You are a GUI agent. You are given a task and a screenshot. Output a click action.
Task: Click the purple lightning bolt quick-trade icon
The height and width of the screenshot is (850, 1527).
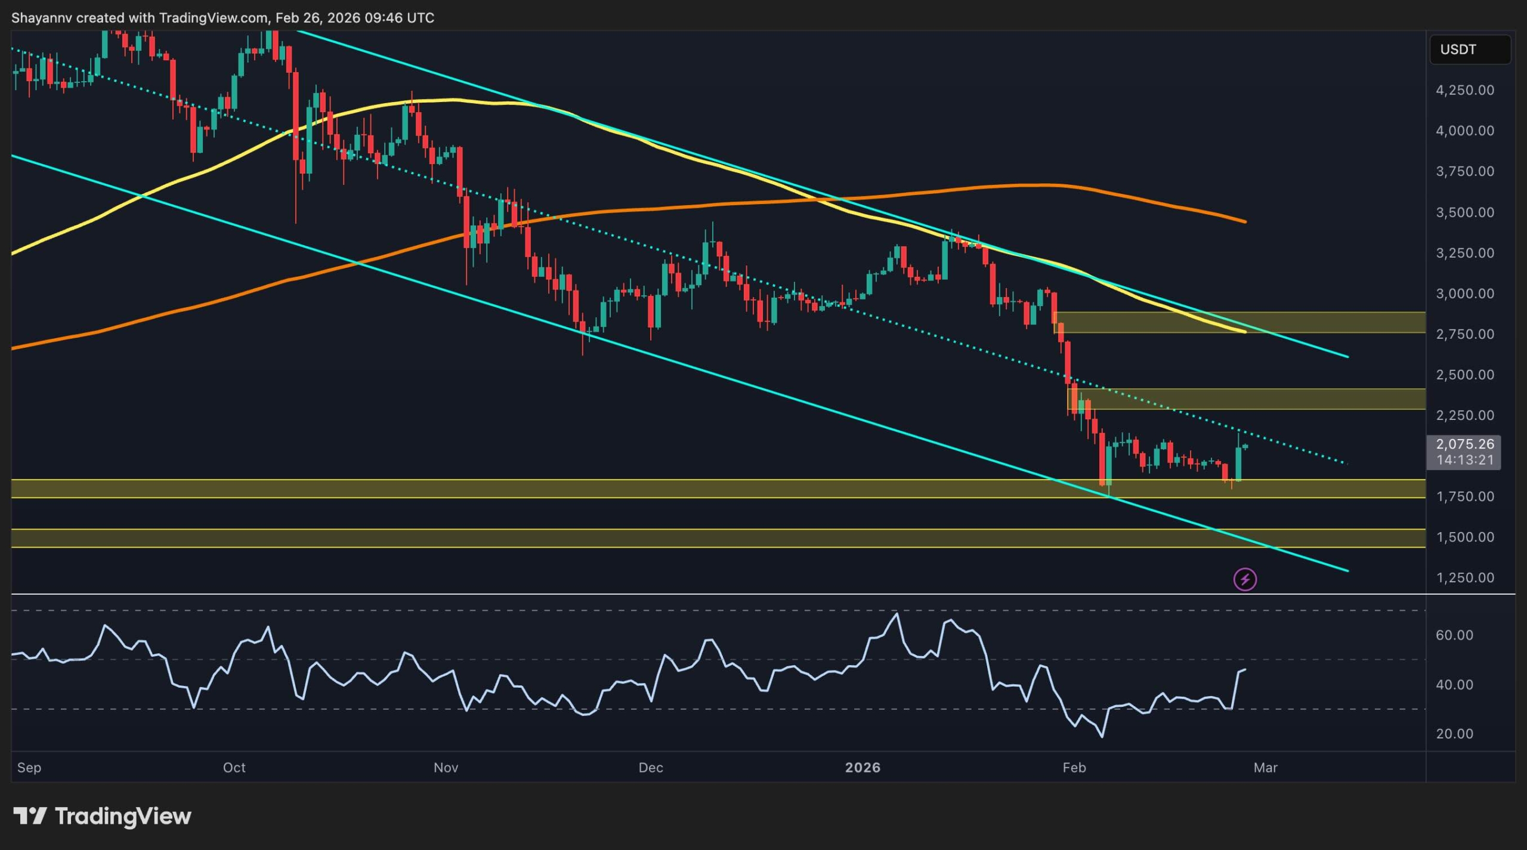1245,578
